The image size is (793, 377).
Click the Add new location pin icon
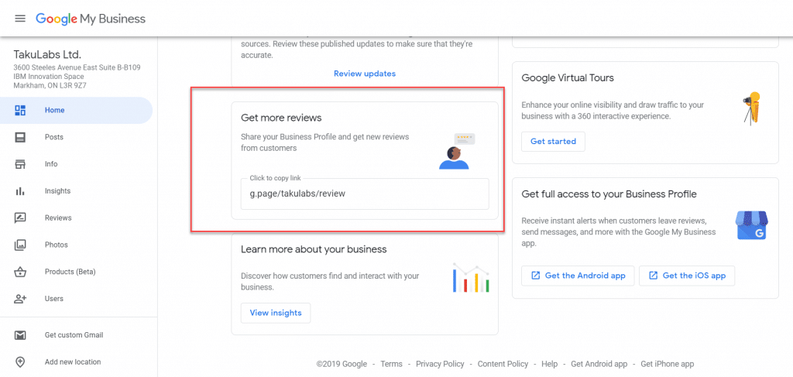pyautogui.click(x=19, y=362)
